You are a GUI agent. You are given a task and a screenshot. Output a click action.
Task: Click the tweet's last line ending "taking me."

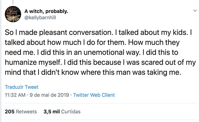[x=93, y=73]
